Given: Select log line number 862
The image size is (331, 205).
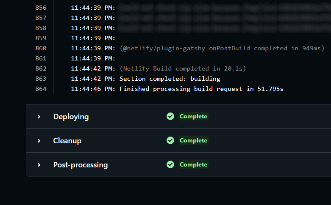Looking at the screenshot, I should (x=41, y=68).
